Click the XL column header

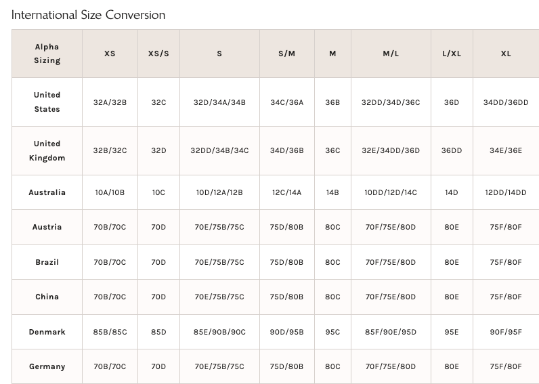(x=506, y=54)
